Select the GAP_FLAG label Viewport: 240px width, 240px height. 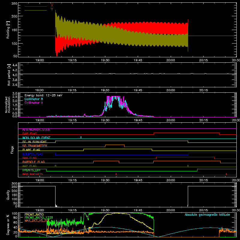29,133
